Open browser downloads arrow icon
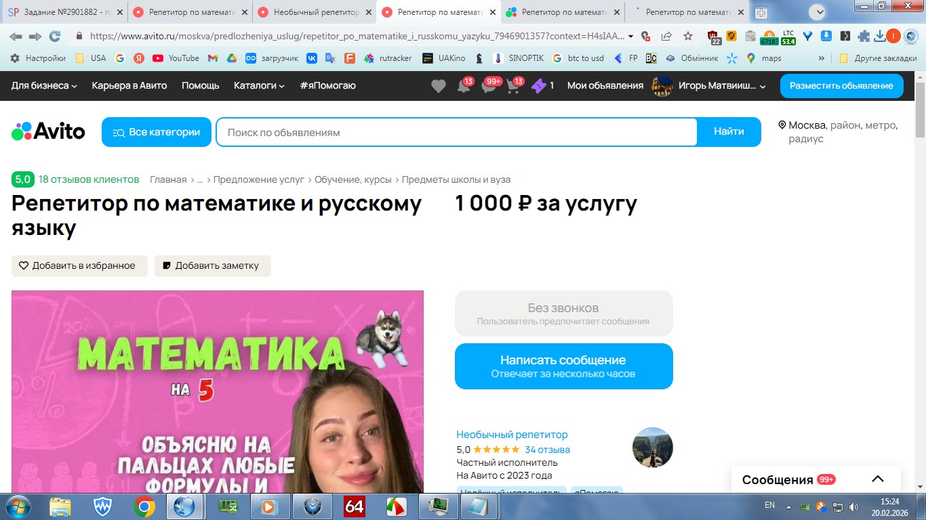Screen dimensions: 926x520 tap(880, 37)
